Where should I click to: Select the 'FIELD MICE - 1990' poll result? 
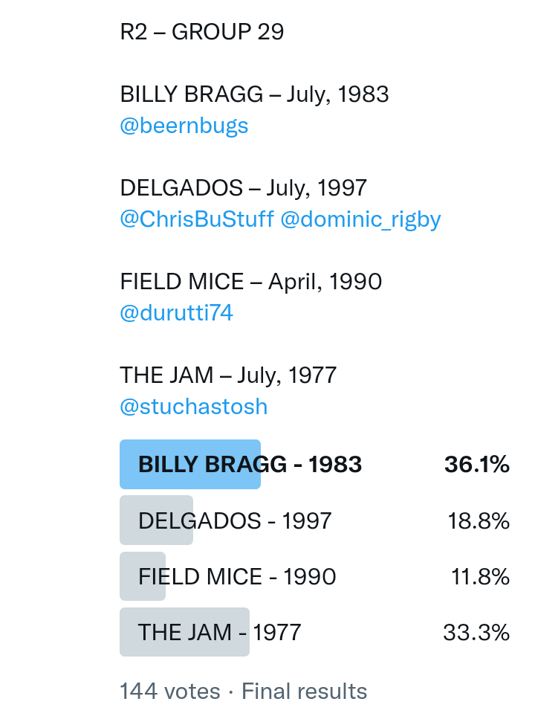237,576
